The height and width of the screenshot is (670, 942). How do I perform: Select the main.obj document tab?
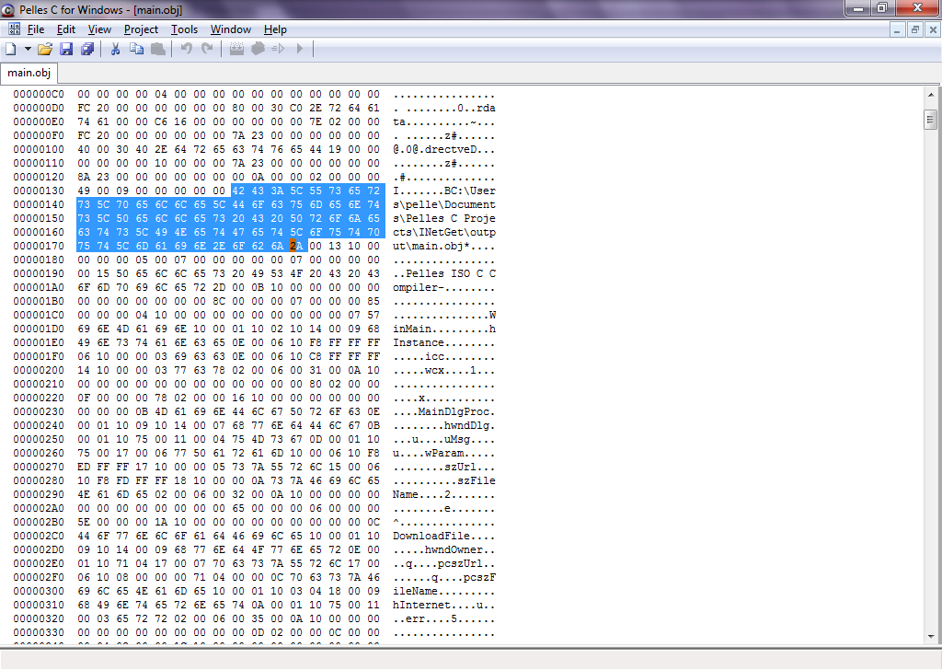[29, 73]
